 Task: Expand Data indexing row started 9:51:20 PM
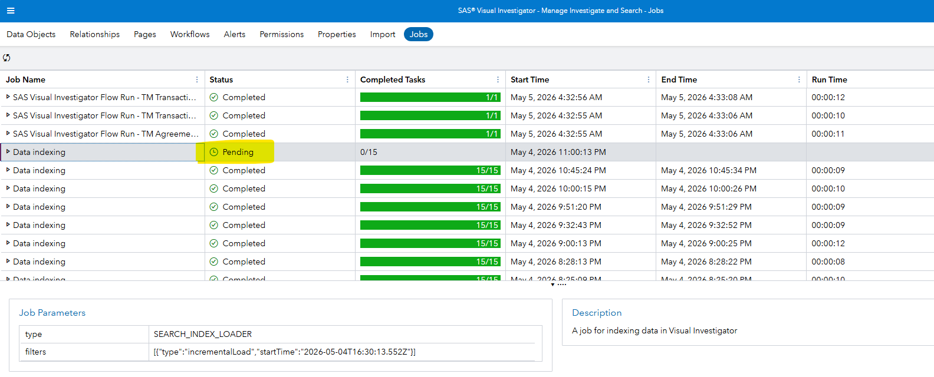pyautogui.click(x=8, y=206)
